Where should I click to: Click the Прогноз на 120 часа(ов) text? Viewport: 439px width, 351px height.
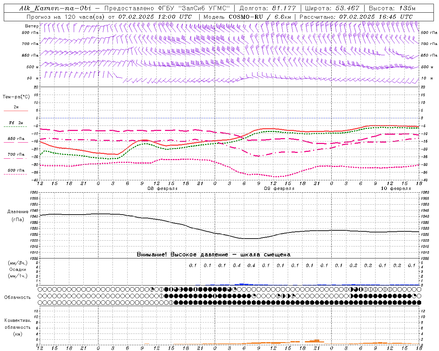coord(66,17)
